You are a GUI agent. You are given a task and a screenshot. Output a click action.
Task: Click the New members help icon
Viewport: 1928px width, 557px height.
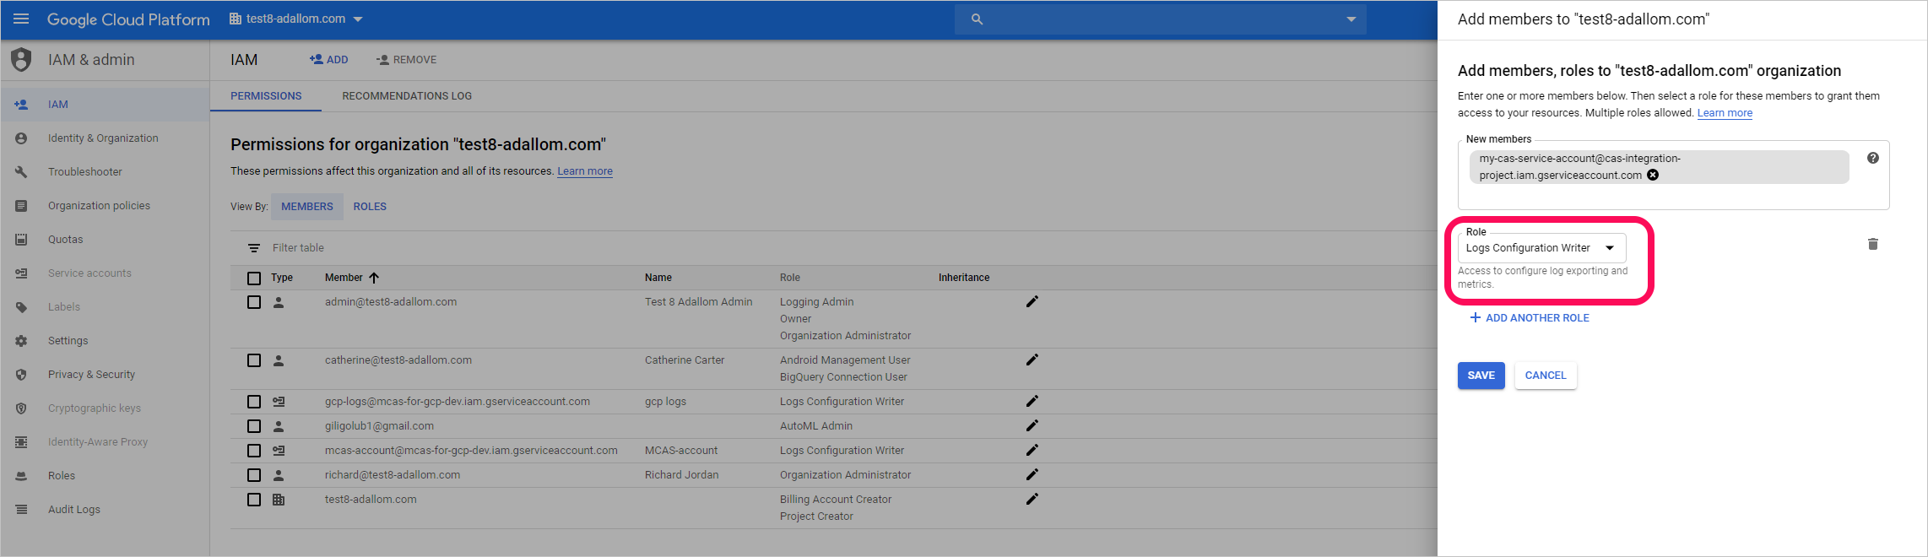coord(1872,158)
